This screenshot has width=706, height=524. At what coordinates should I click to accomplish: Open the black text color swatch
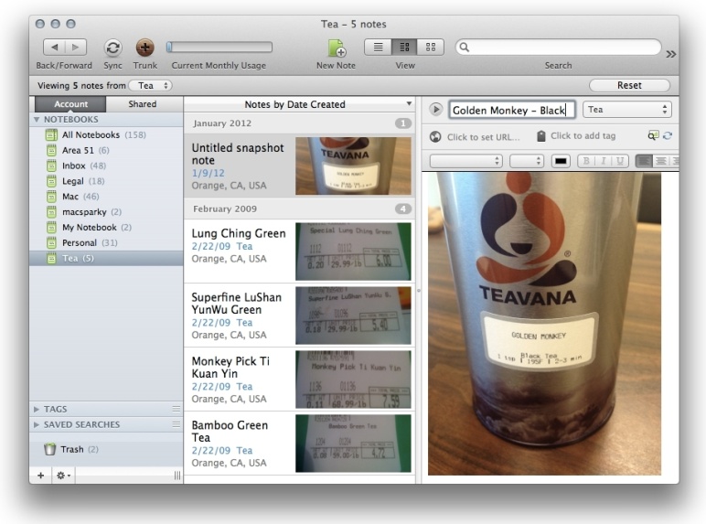click(561, 161)
